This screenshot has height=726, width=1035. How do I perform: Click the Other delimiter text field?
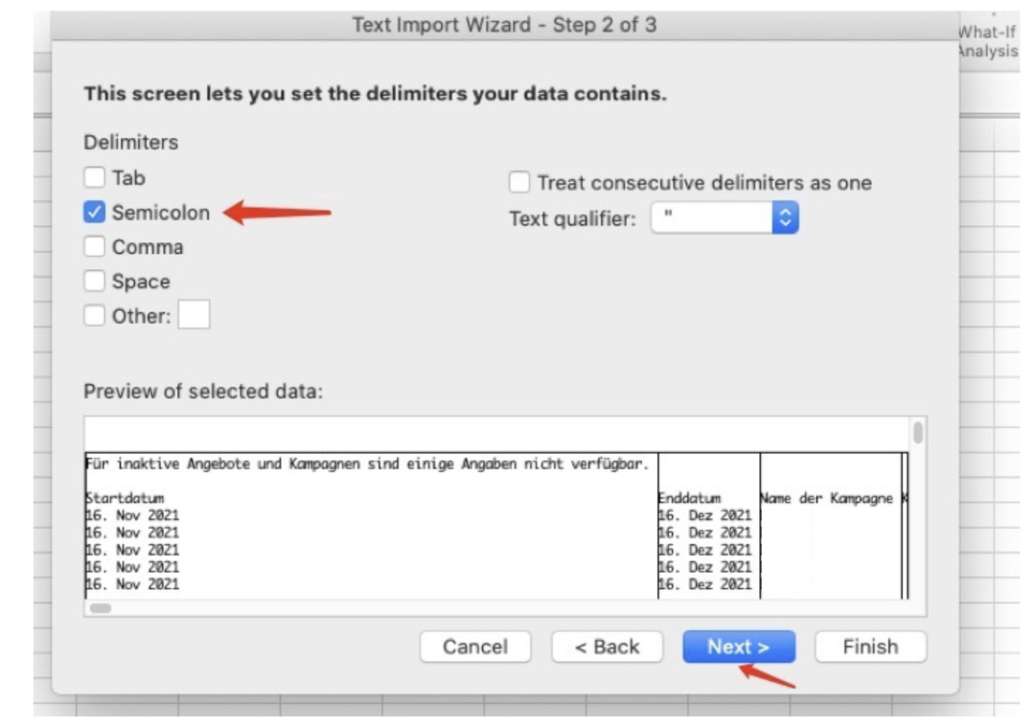click(x=194, y=315)
